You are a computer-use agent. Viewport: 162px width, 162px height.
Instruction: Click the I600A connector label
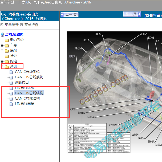(x=142, y=138)
